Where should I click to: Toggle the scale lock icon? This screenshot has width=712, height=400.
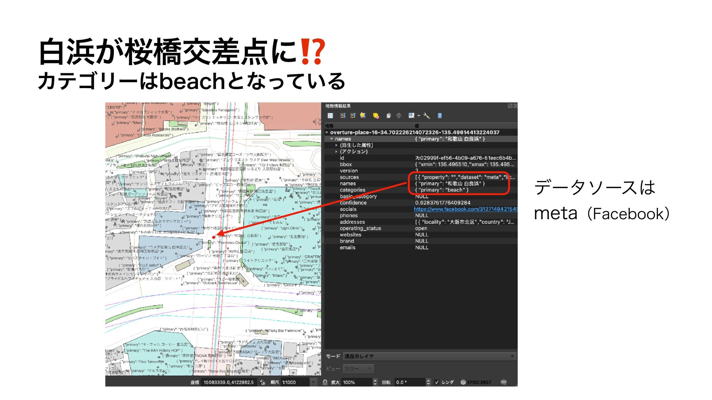click(x=325, y=382)
